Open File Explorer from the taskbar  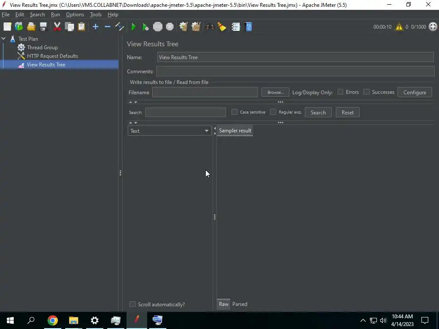pyautogui.click(x=74, y=320)
